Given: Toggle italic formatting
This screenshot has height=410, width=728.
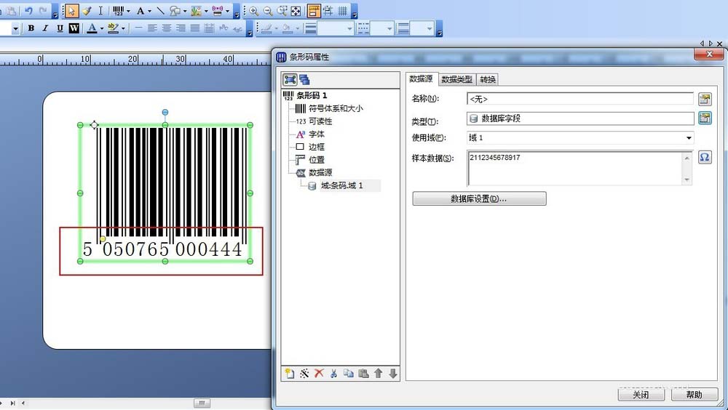Looking at the screenshot, I should pos(45,28).
